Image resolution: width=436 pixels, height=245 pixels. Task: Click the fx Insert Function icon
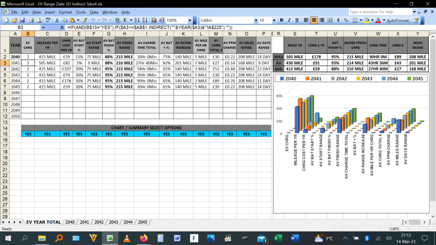click(62, 28)
